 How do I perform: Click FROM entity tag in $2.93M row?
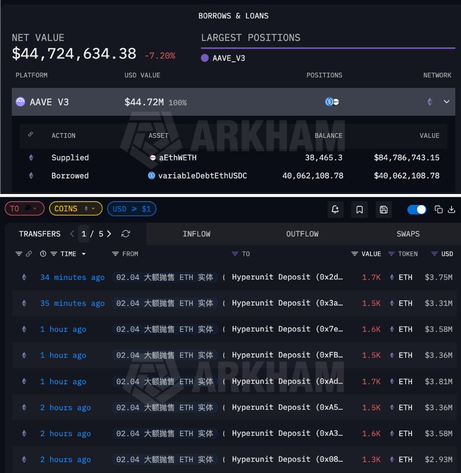click(x=165, y=459)
